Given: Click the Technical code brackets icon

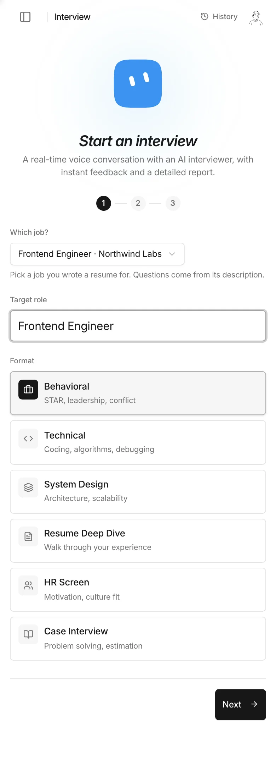Looking at the screenshot, I should [x=28, y=439].
